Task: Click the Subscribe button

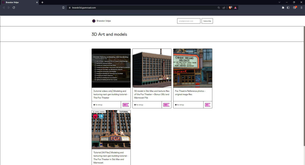Action: click(207, 21)
